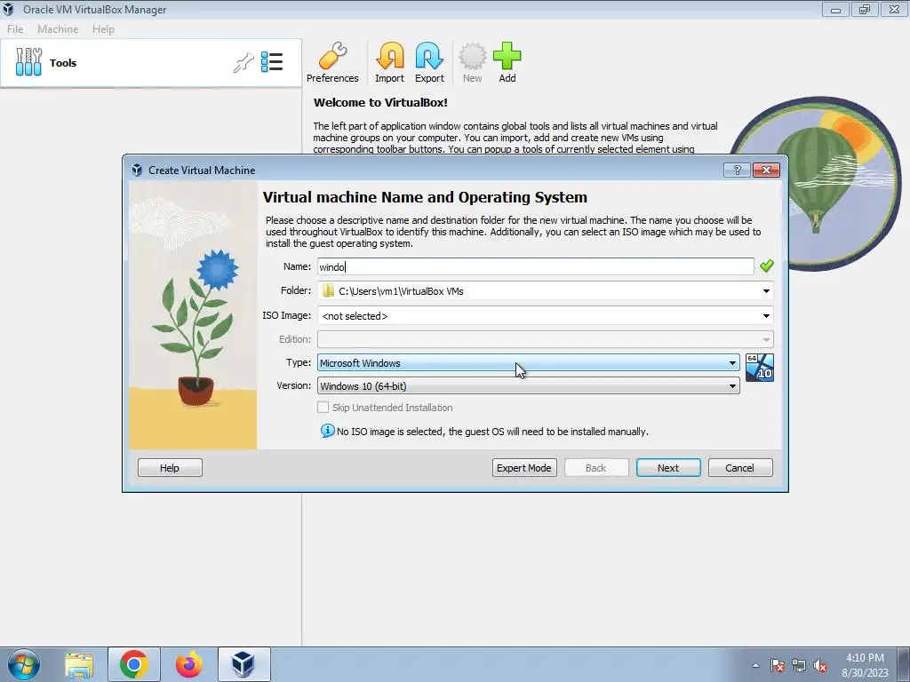
Task: Click the VirtualBox taskbar icon
Action: (x=243, y=664)
